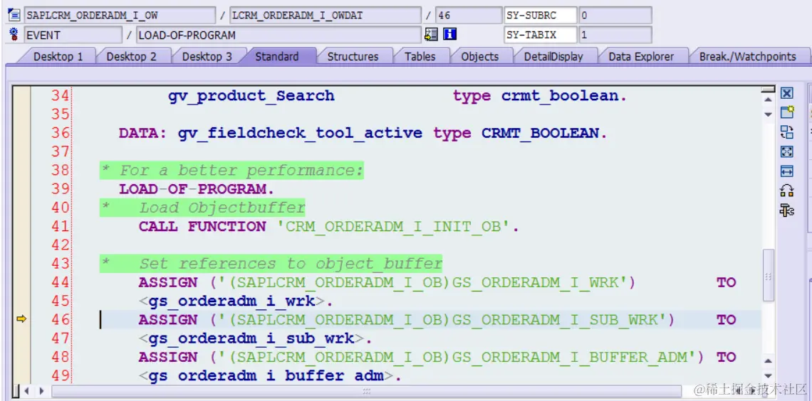
Task: Click upper scroll-up arrow of code editor
Action: point(769,100)
